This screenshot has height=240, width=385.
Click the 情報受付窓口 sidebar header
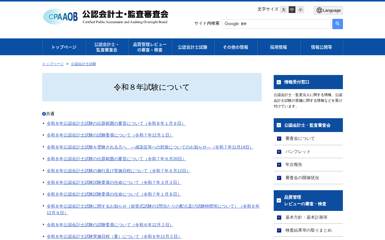pos(308,82)
